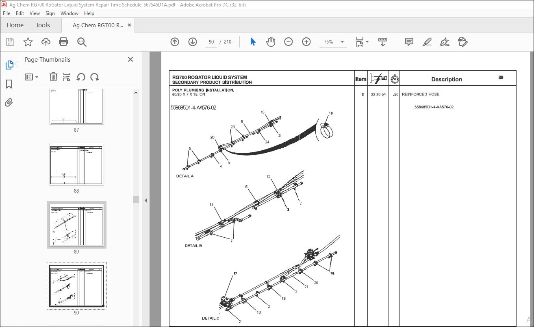This screenshot has width=534, height=327.
Task: Zoom in with the plus icon
Action: [306, 42]
